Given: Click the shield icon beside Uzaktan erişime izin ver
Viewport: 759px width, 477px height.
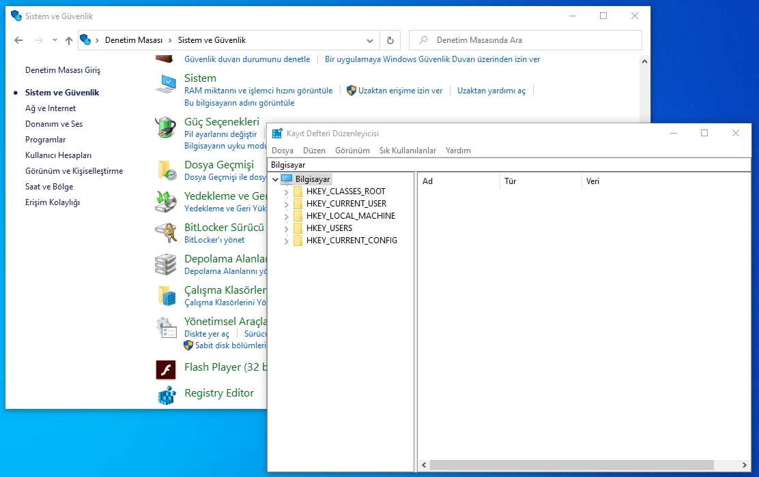Looking at the screenshot, I should (x=350, y=90).
